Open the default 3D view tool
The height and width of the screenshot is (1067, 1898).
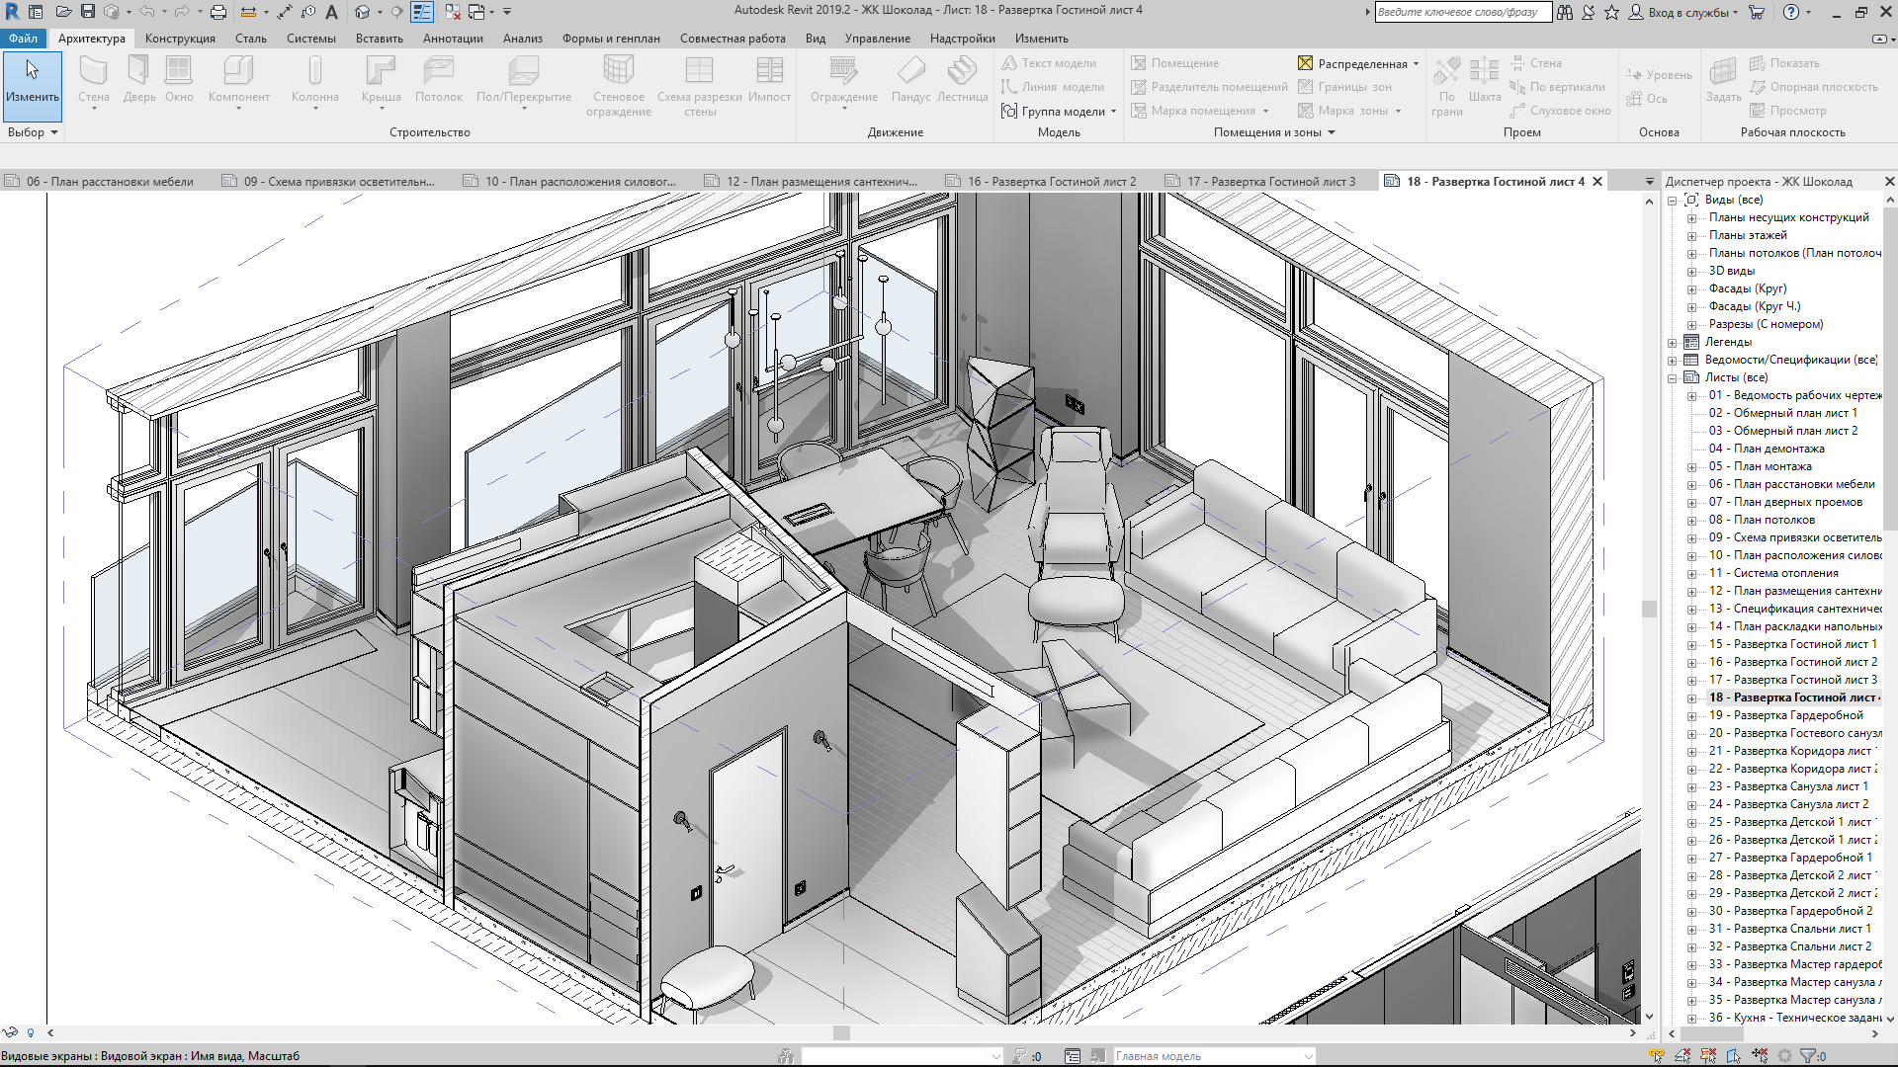tap(363, 12)
